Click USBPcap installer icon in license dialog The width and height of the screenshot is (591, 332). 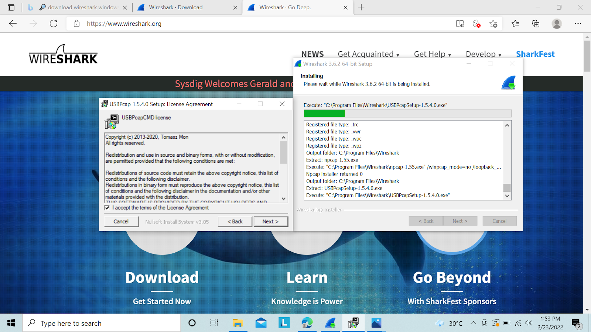click(x=112, y=121)
